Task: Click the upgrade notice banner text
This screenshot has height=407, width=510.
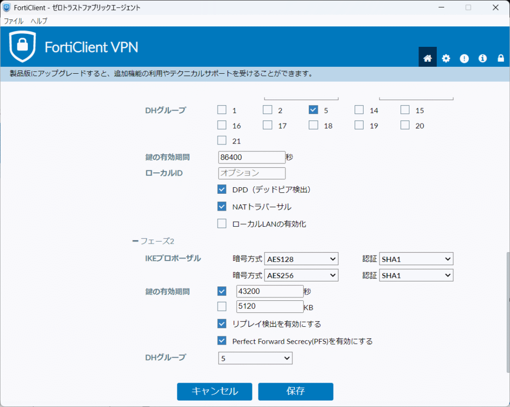Action: point(161,74)
